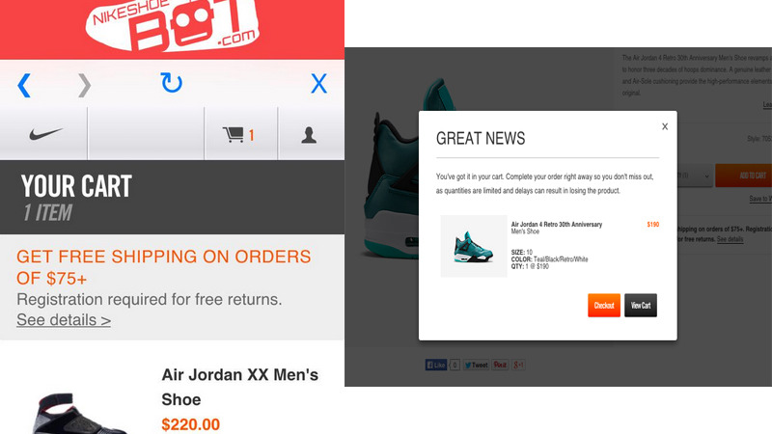The height and width of the screenshot is (434, 772).
Task: Click the Pinterest Pin it button
Action: click(500, 365)
